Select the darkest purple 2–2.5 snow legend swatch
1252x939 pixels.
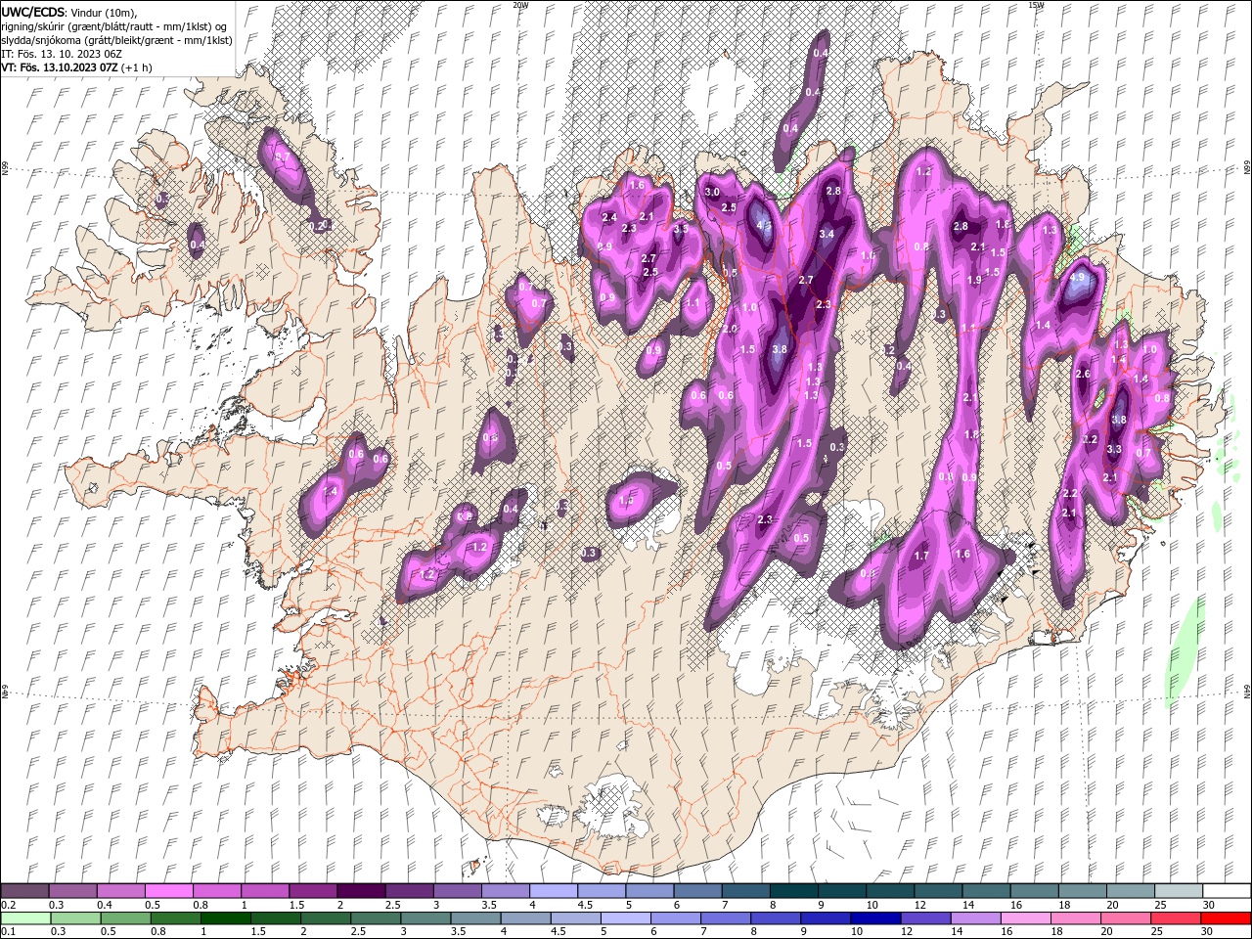click(361, 891)
